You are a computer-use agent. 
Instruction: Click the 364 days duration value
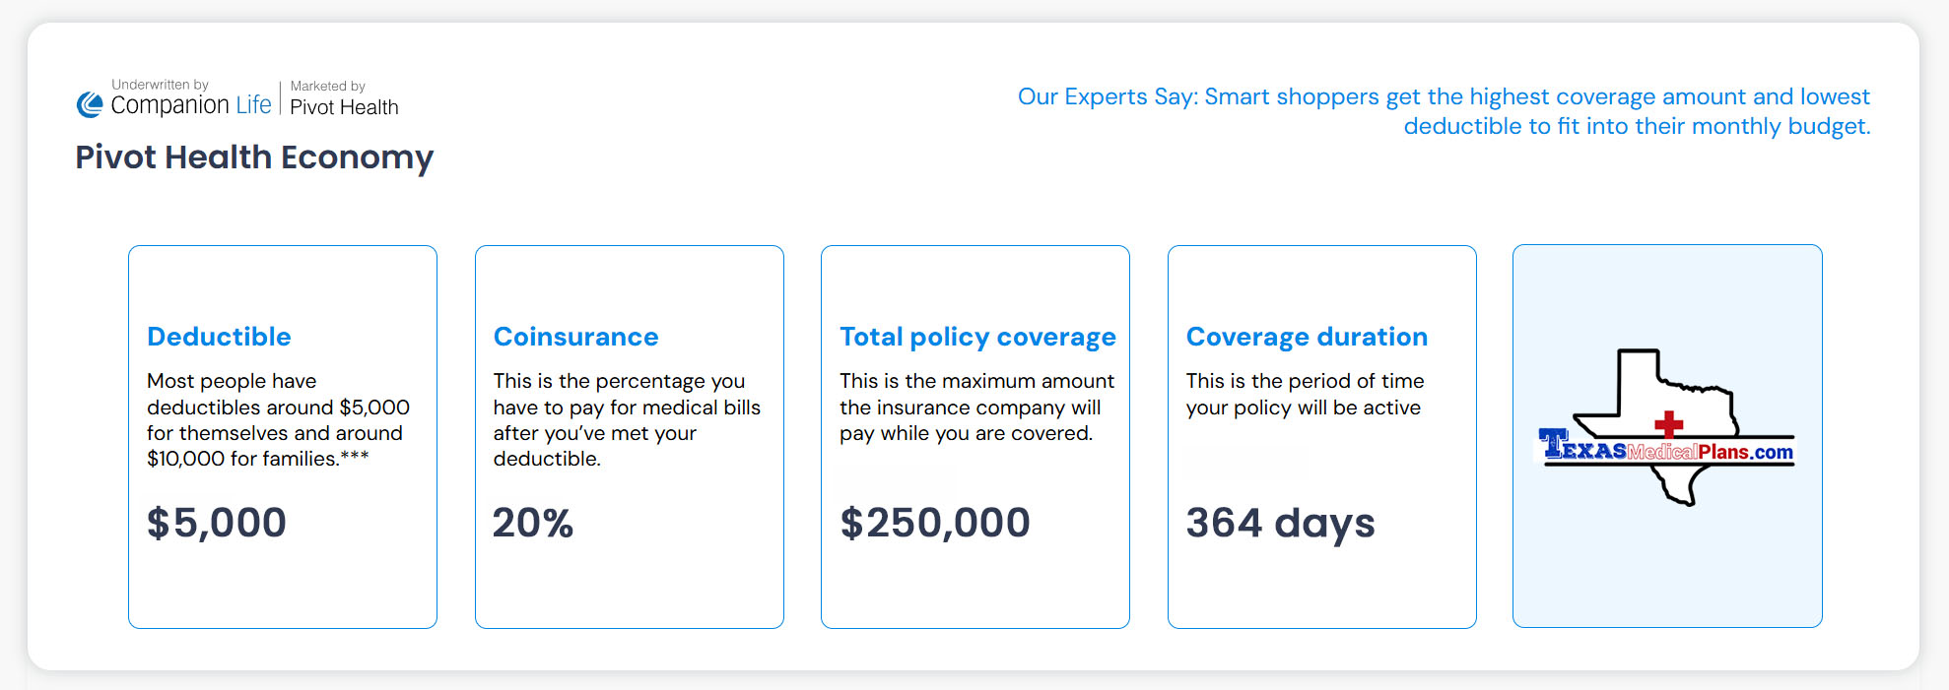tap(1280, 523)
